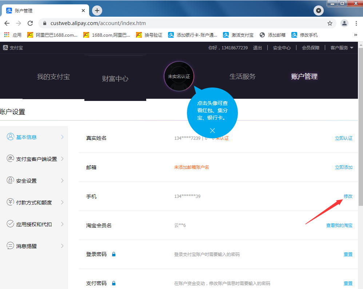Expand chevron next to 基本信息
The height and width of the screenshot is (289, 363).
62,137
